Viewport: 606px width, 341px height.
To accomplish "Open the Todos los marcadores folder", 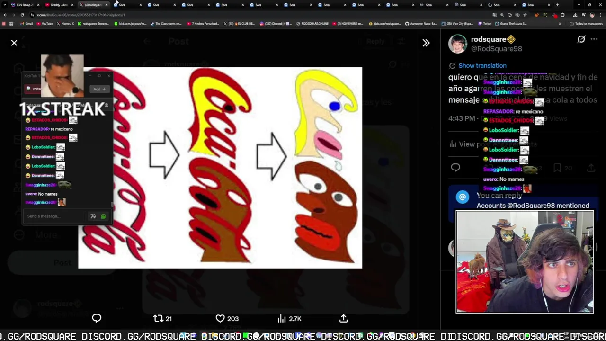I will point(586,24).
